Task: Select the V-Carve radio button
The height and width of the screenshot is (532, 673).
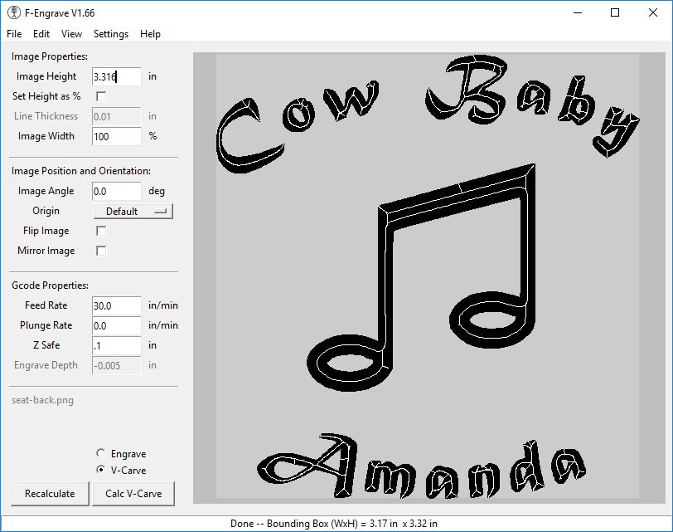Action: point(100,470)
